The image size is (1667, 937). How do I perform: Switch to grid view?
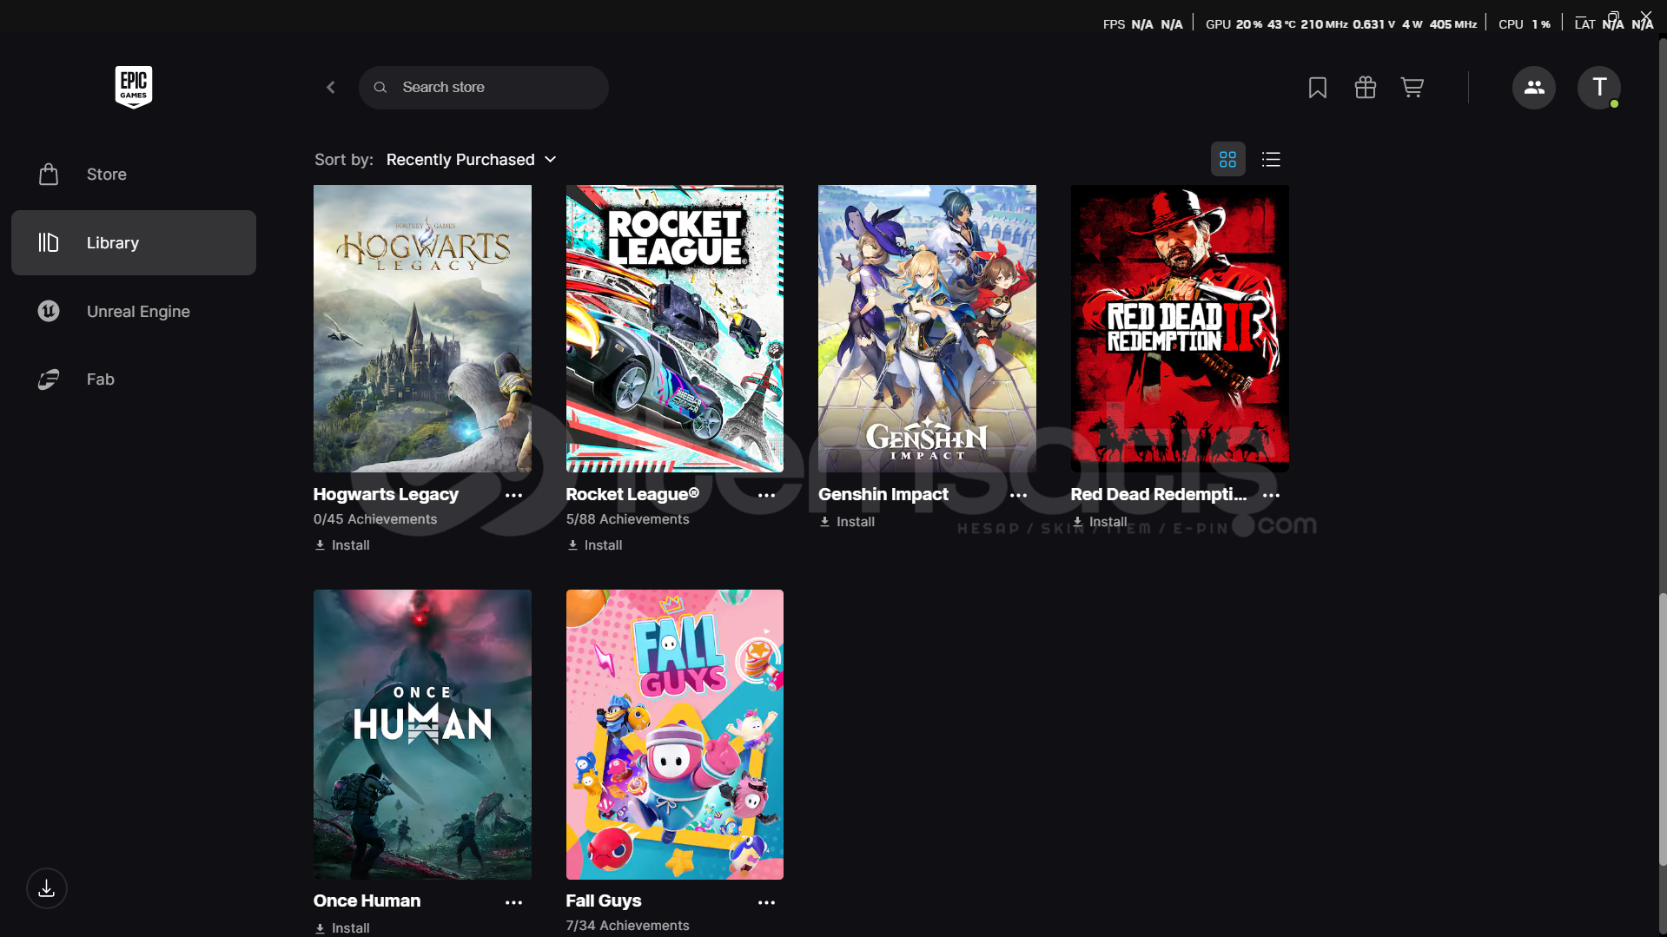pos(1228,160)
